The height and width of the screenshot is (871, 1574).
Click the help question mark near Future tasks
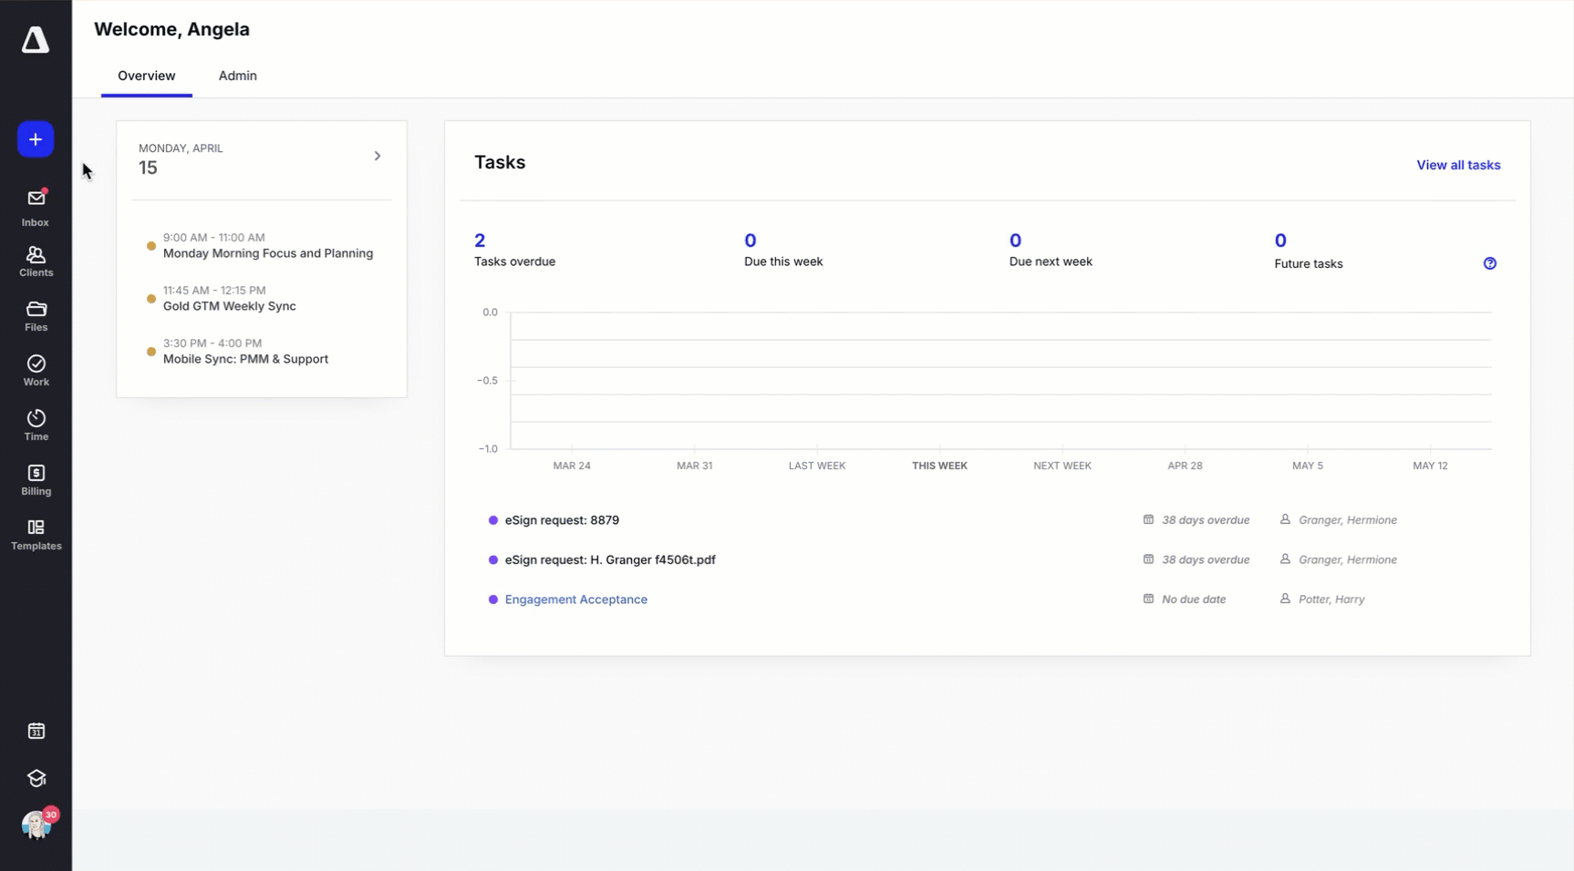coord(1490,262)
